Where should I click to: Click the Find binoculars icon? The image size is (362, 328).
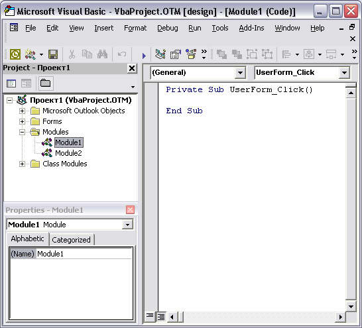102,54
